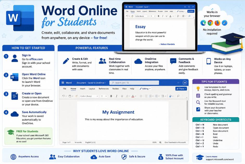
Task: Click the Find magnifier icon in toolbar
Action: [x=178, y=96]
